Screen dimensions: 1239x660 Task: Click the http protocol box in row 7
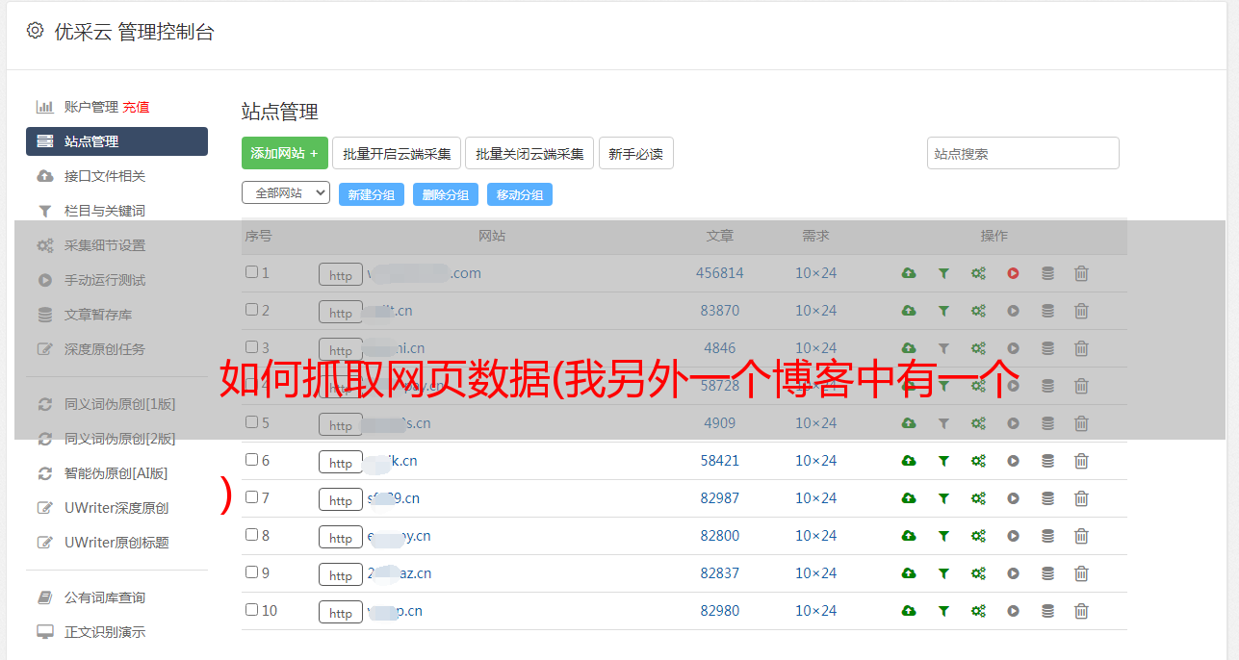tap(341, 500)
